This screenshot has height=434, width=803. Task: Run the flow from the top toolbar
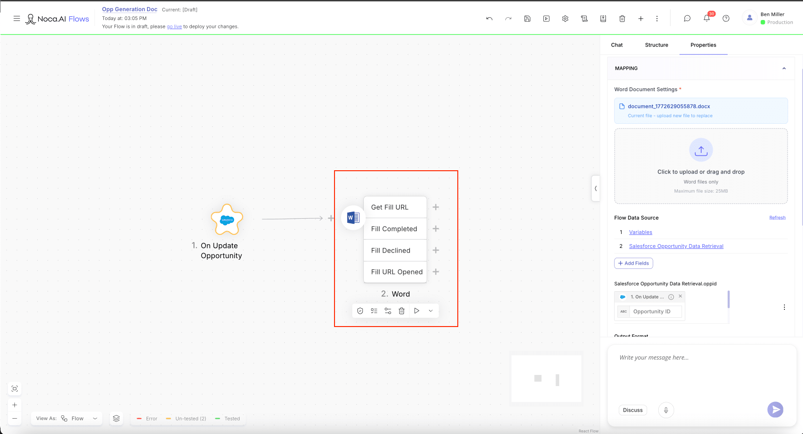pyautogui.click(x=547, y=19)
